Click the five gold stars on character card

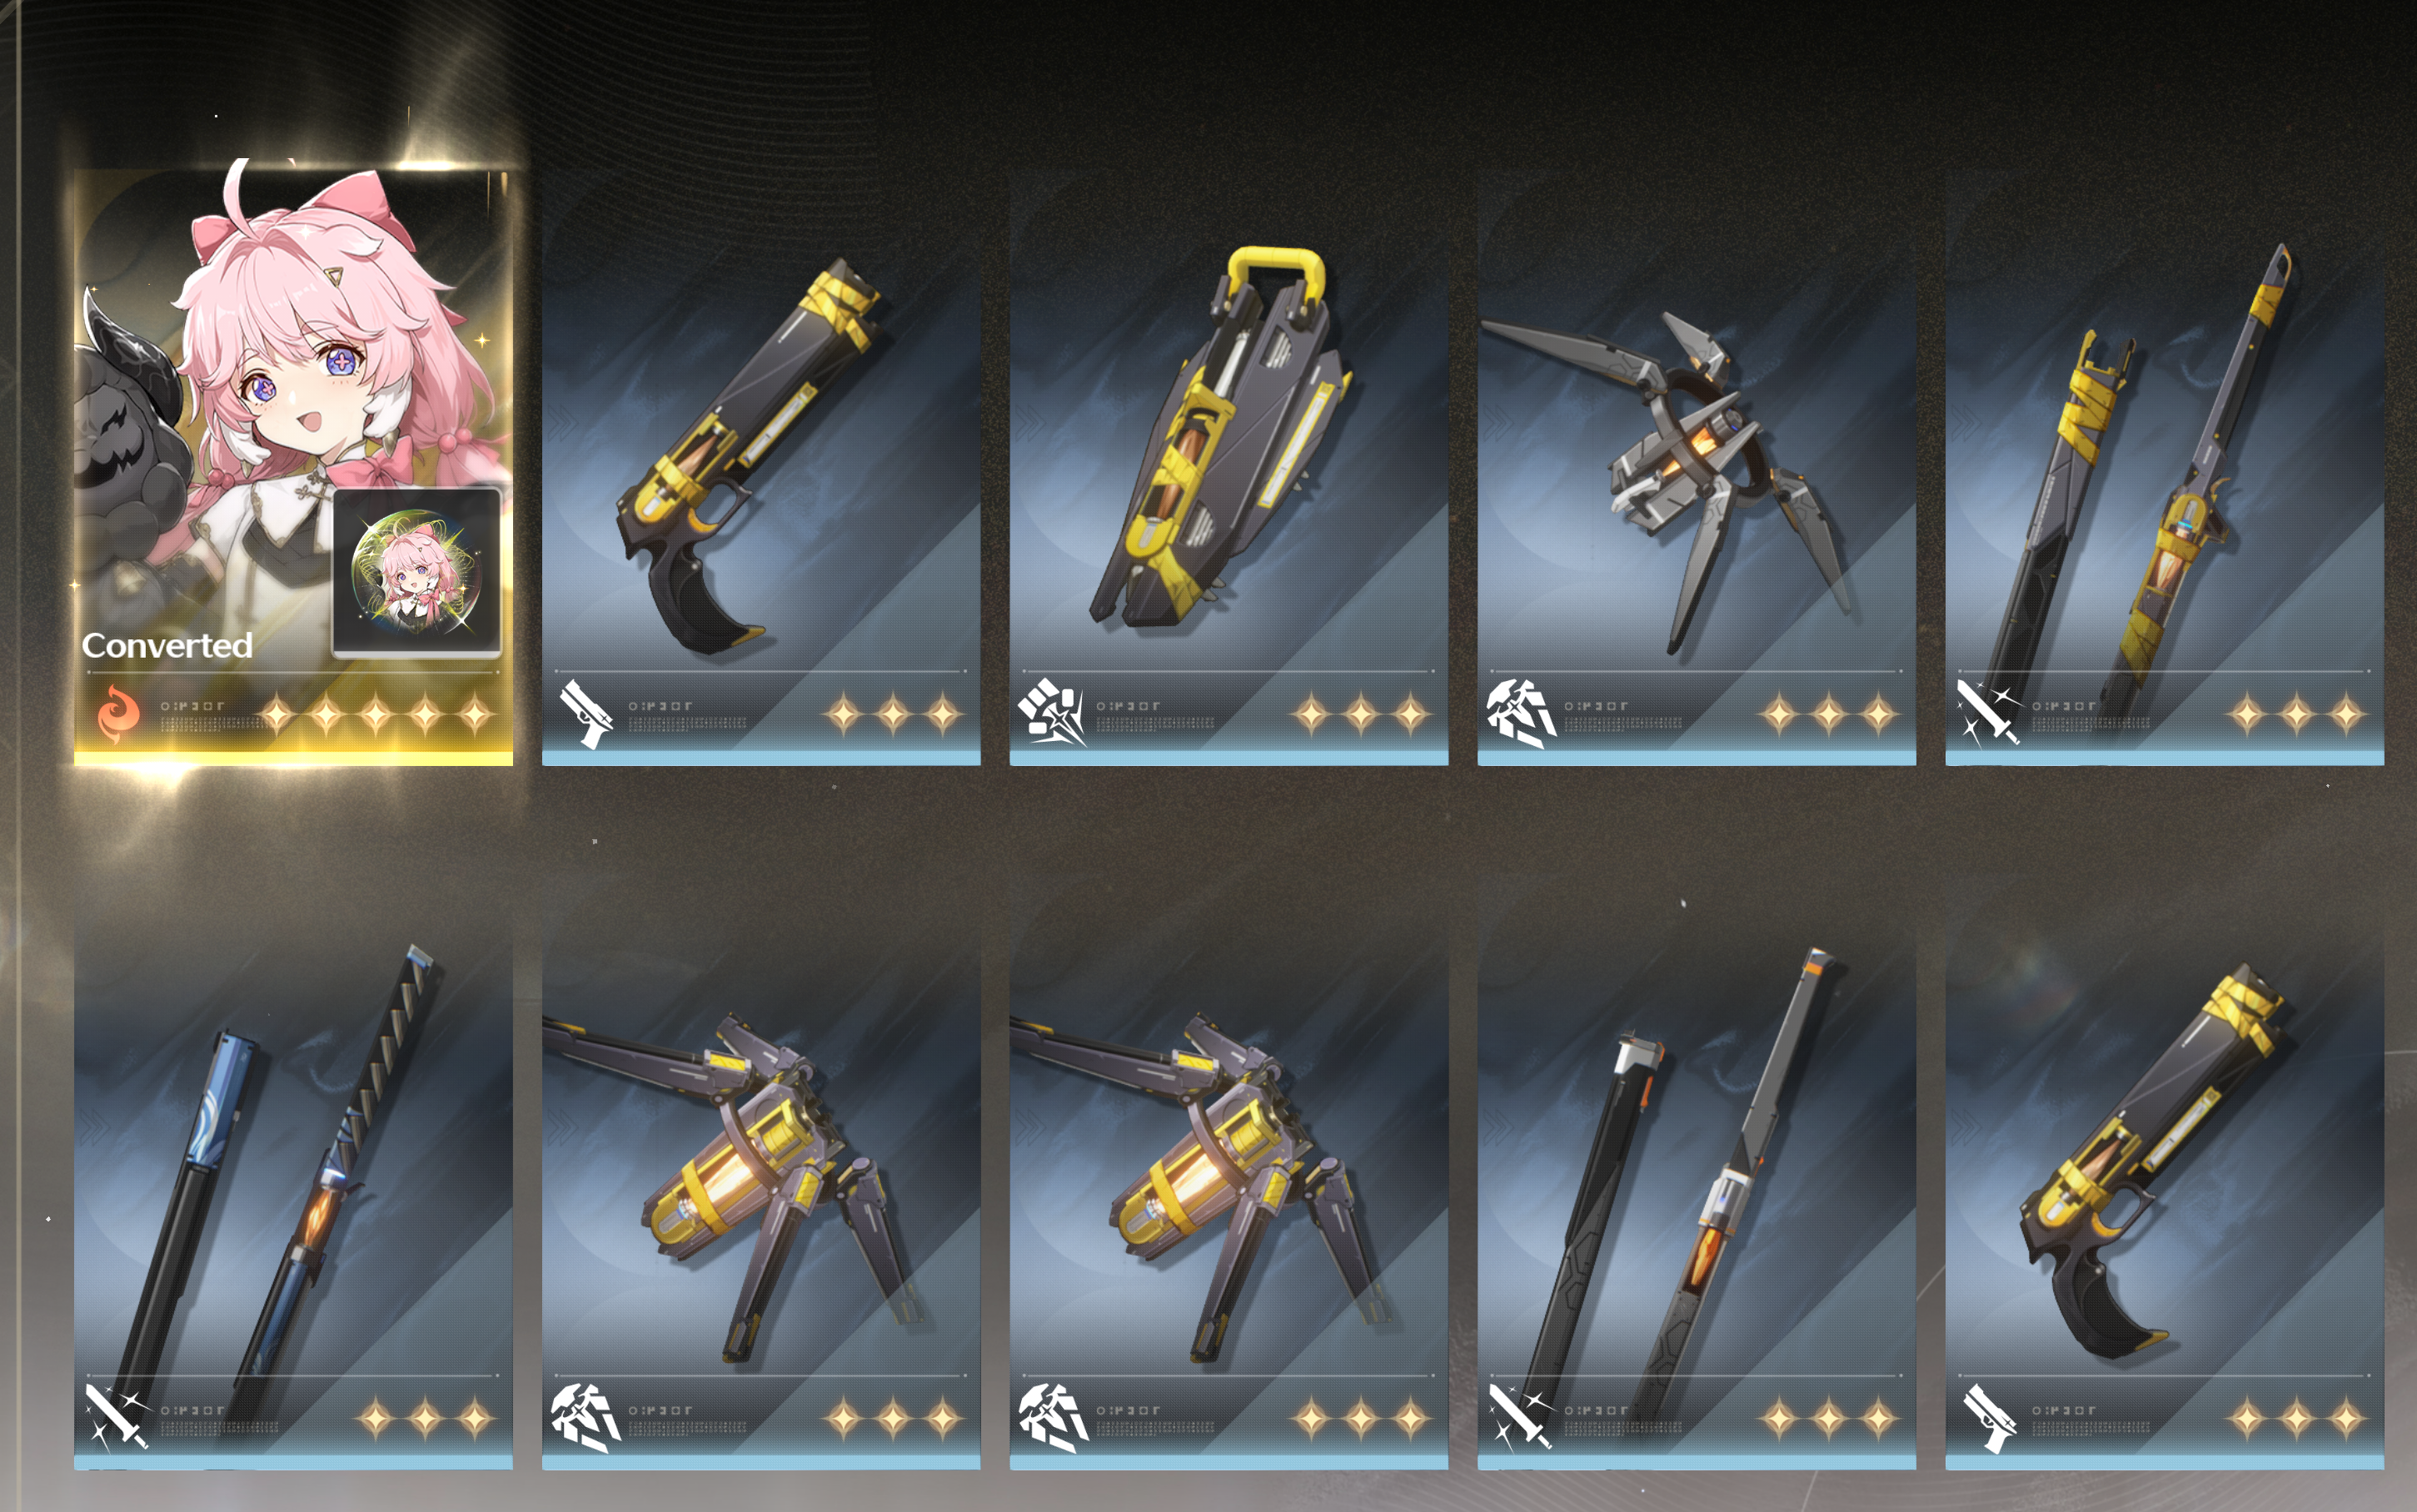[376, 715]
